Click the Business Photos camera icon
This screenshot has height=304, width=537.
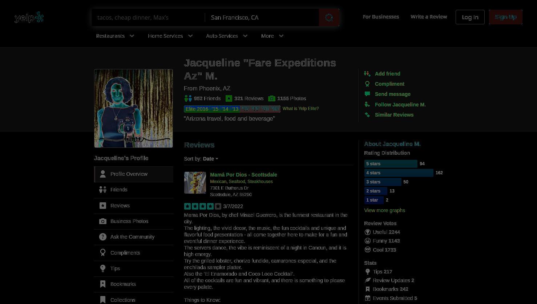[x=103, y=221]
